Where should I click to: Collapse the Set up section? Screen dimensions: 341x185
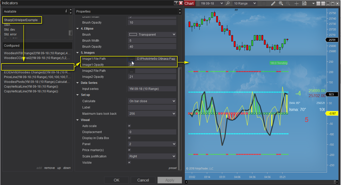(78, 95)
